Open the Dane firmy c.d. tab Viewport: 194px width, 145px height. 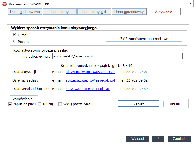coord(94,12)
